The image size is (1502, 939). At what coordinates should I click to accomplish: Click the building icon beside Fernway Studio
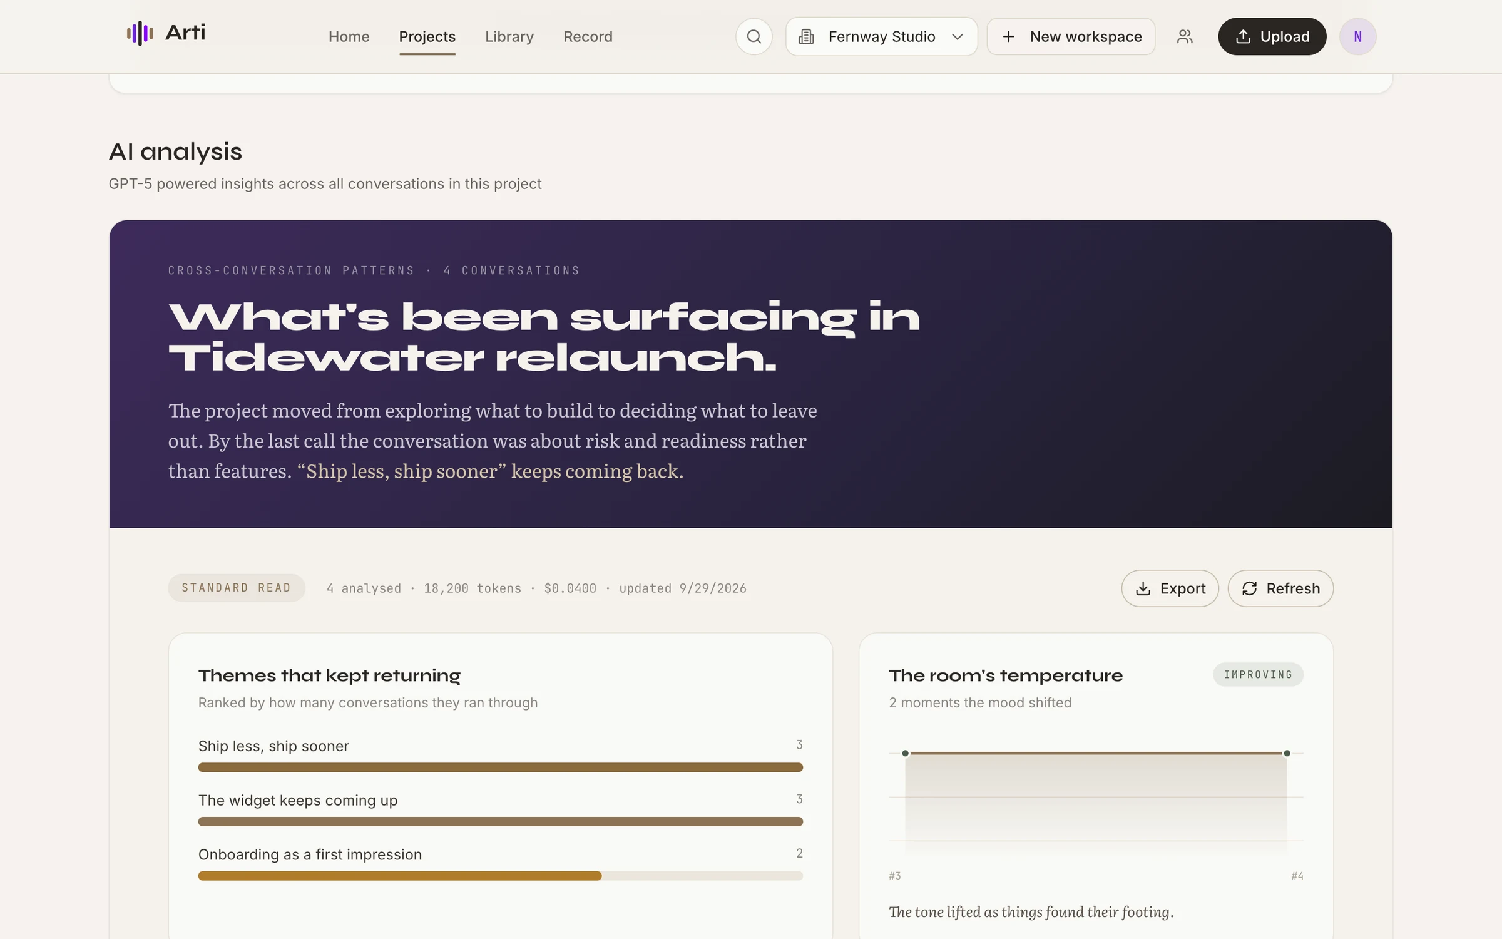[807, 37]
